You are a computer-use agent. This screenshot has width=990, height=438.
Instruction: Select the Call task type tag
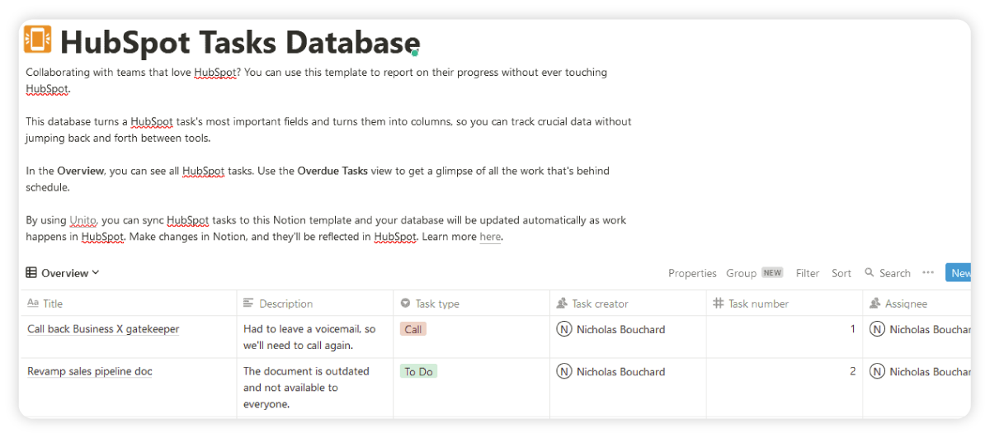[x=413, y=329]
